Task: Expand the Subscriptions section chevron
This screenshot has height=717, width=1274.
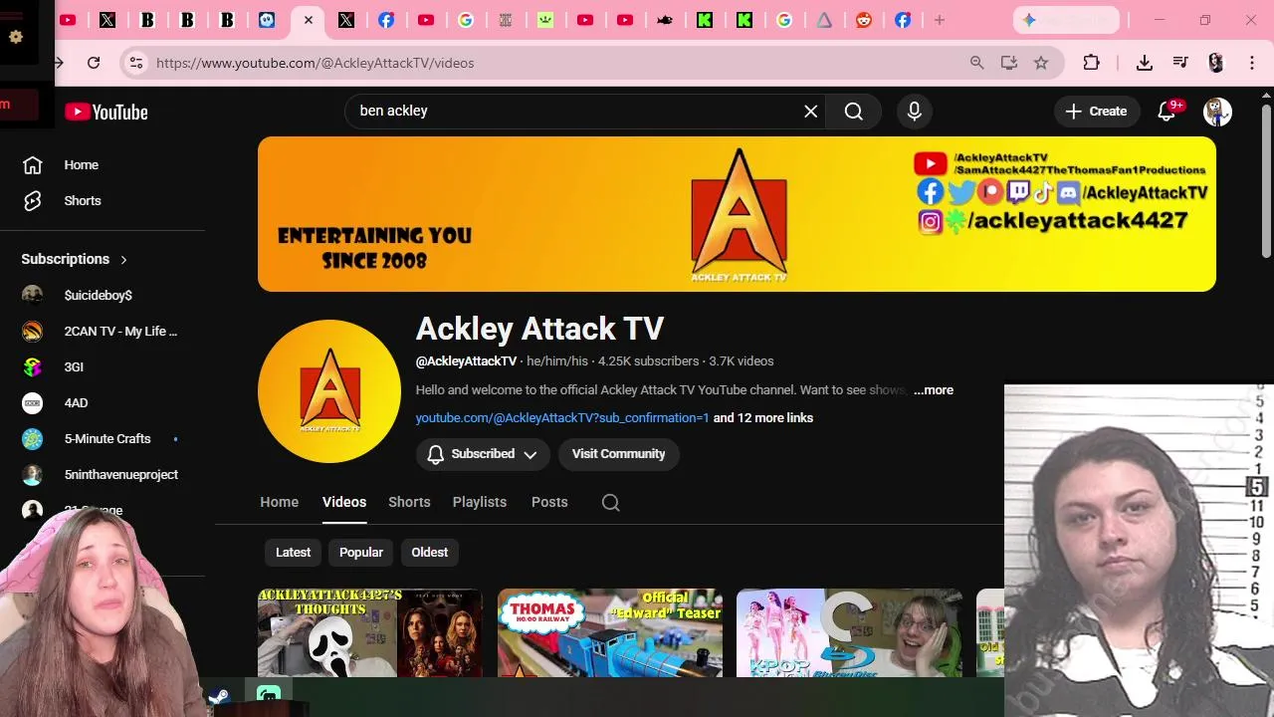Action: coord(123,260)
